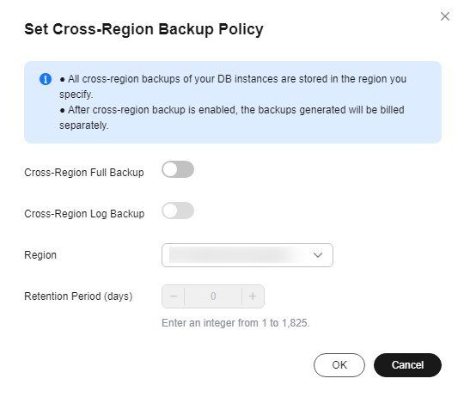Close the Set Cross-Region Backup Policy dialog

coord(445,16)
